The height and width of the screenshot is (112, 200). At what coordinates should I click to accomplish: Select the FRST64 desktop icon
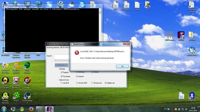coord(181,36)
